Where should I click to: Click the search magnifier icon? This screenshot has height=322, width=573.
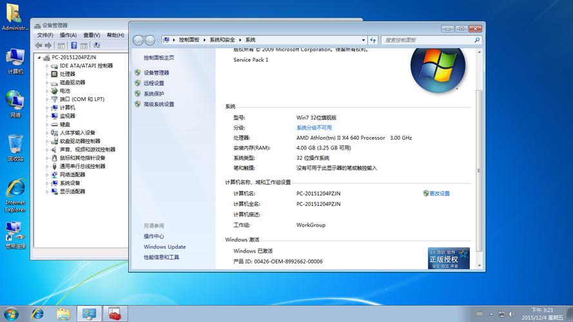click(x=477, y=40)
